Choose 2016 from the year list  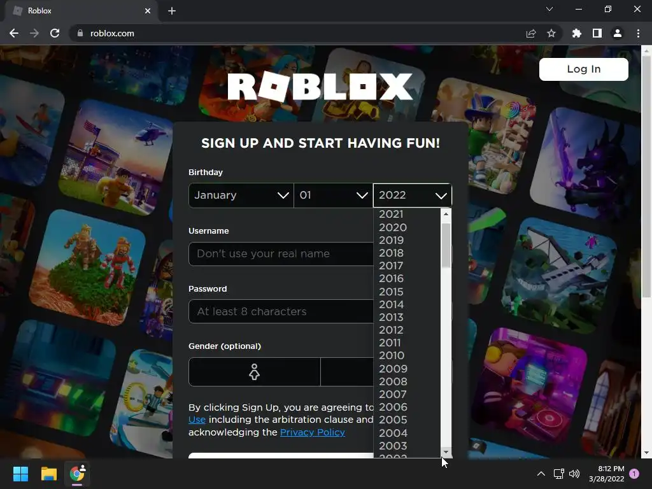click(x=407, y=279)
